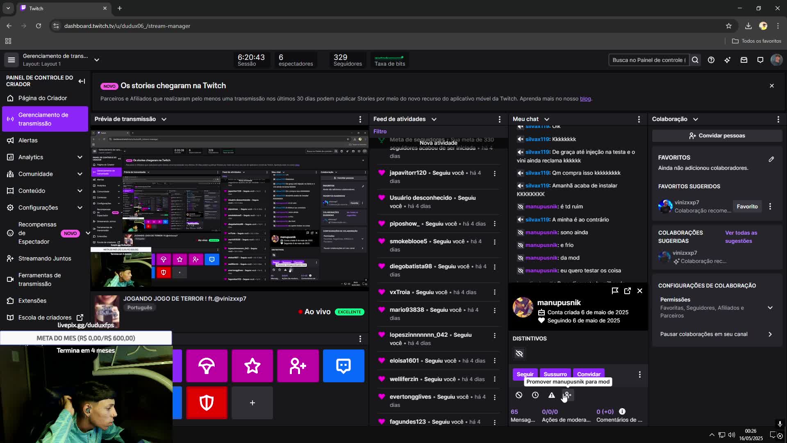
Task: Open info icon next to comments count
Action: [622, 411]
